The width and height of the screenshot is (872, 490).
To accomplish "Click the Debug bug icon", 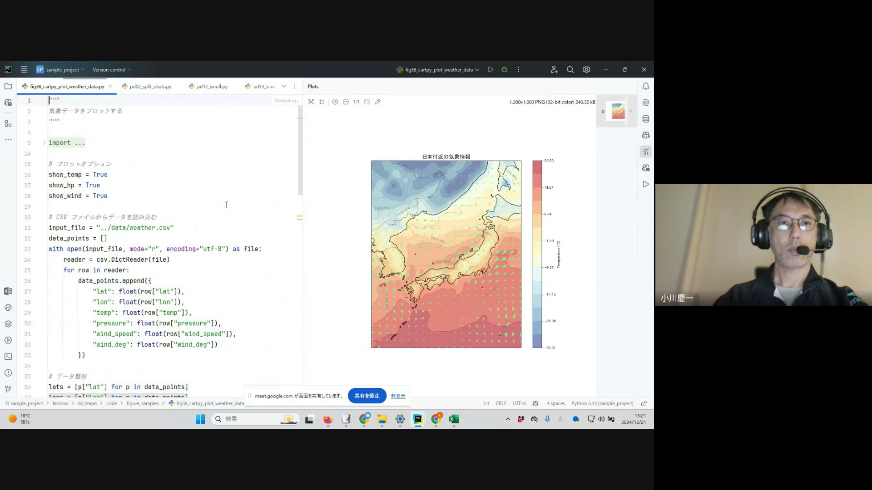I will pyautogui.click(x=504, y=69).
